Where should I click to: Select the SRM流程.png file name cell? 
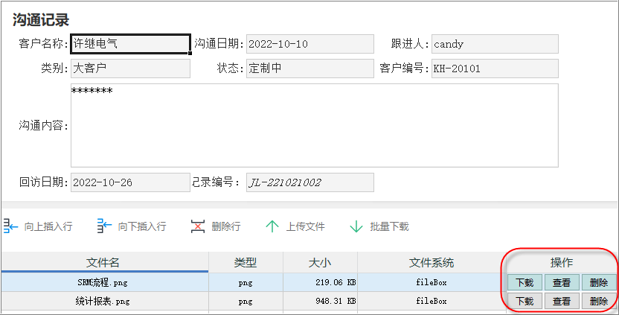pyautogui.click(x=105, y=282)
